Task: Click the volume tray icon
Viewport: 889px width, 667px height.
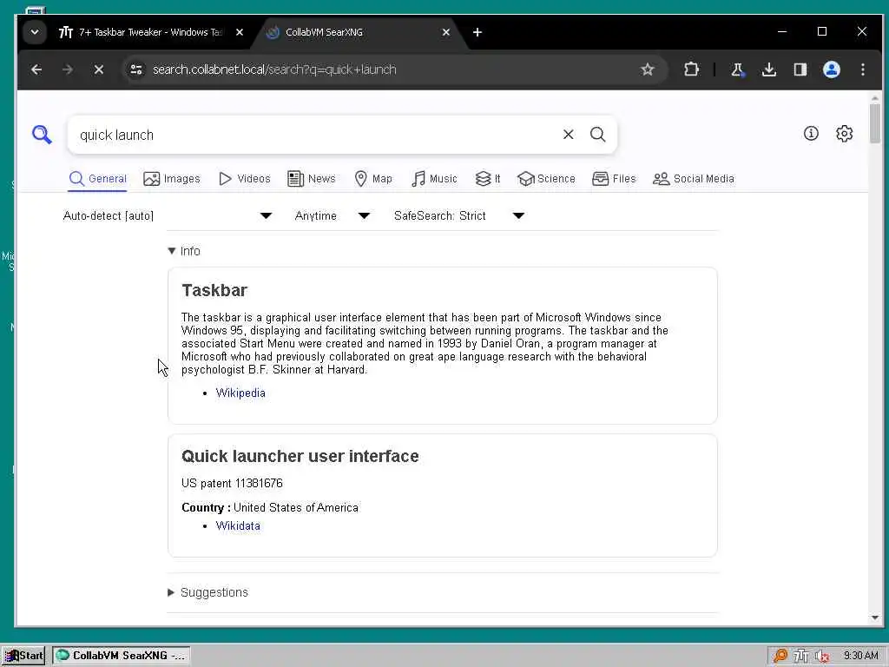Action: point(822,656)
